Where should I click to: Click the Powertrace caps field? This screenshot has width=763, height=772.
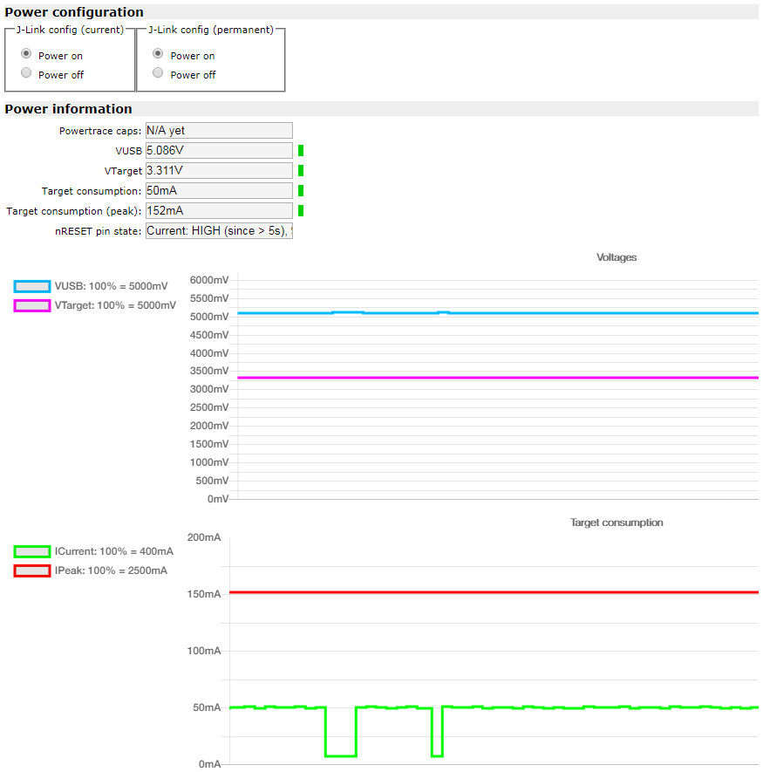[218, 131]
